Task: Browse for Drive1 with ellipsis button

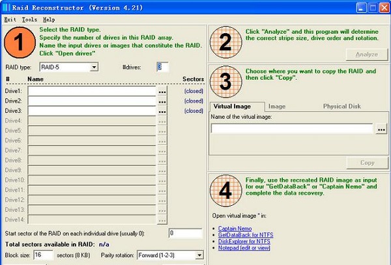Action: 162,92
